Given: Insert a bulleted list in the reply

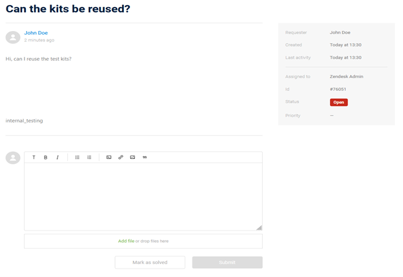Looking at the screenshot, I should (77, 158).
